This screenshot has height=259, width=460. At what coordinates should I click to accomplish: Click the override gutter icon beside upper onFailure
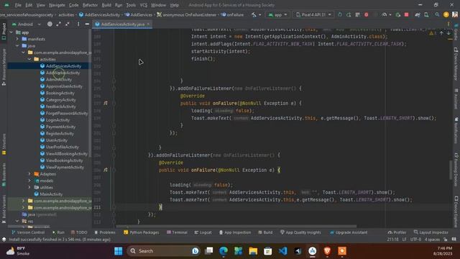[x=106, y=104]
